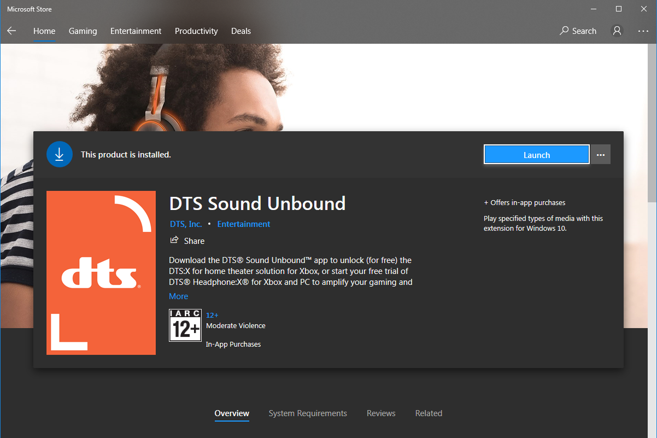The height and width of the screenshot is (438, 657).
Task: Open the Reviews tab
Action: (381, 413)
